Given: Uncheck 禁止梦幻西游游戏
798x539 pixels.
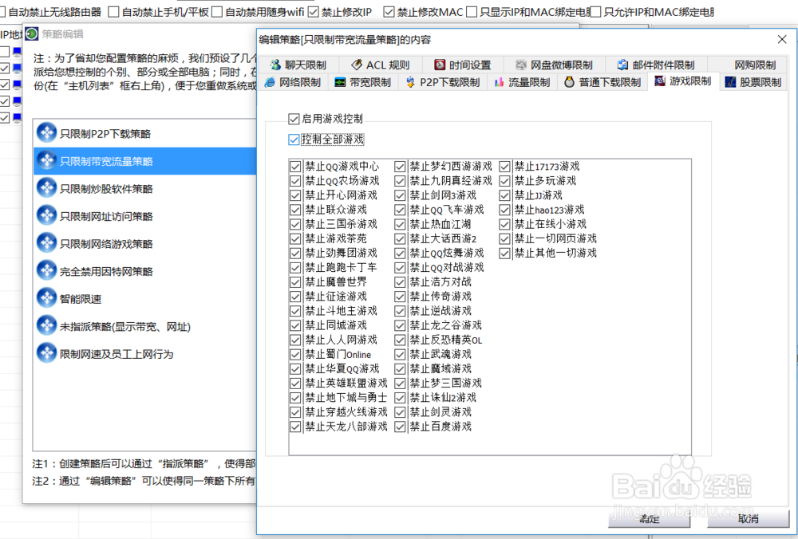Looking at the screenshot, I should click(x=400, y=167).
